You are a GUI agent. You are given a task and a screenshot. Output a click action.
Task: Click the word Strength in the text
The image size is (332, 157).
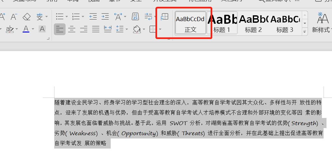point(304,123)
